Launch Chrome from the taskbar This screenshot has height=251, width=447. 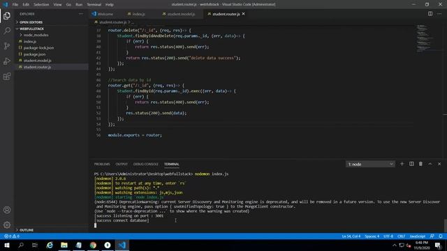point(93,245)
